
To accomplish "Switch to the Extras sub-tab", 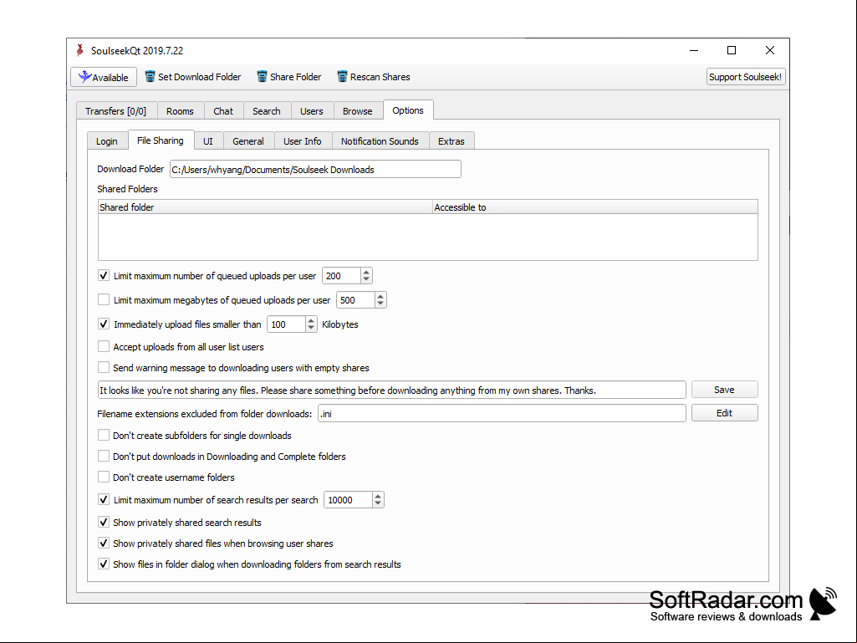I will [x=451, y=141].
